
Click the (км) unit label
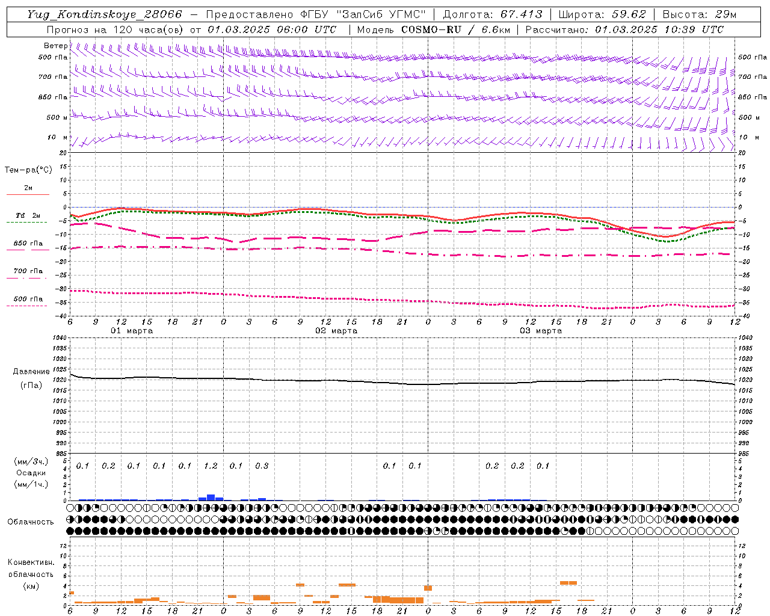[x=31, y=585]
